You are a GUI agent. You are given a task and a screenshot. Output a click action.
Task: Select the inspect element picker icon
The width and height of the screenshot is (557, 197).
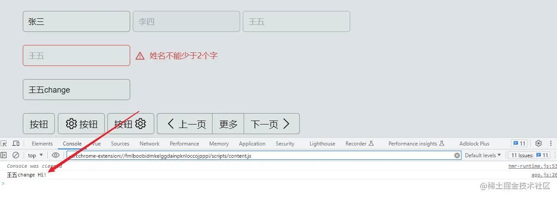pyautogui.click(x=4, y=143)
